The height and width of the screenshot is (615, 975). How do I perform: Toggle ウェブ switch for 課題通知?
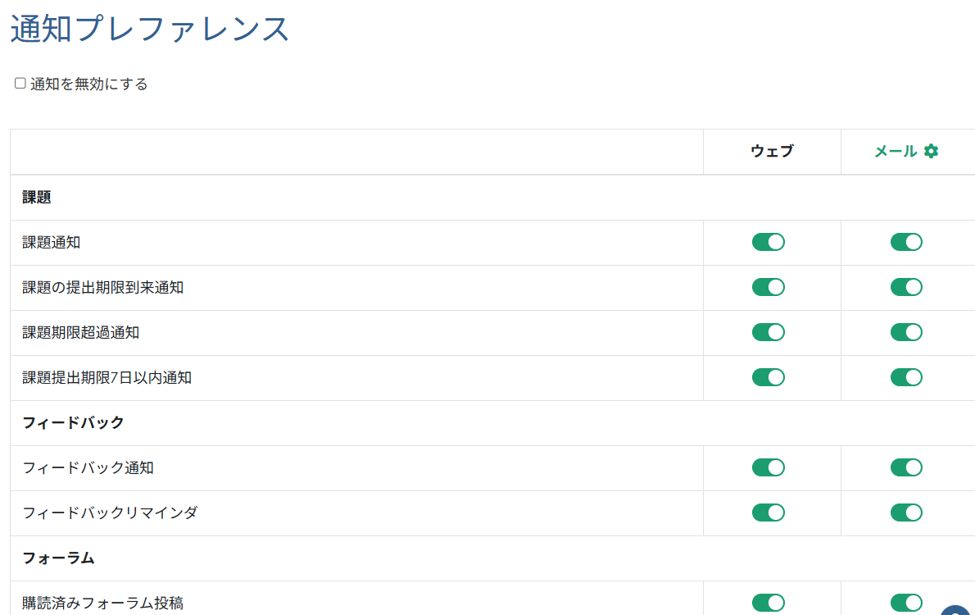point(768,242)
